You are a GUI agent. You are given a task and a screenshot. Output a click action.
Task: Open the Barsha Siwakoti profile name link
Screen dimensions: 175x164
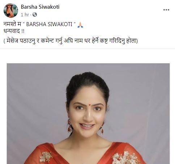tap(40, 7)
